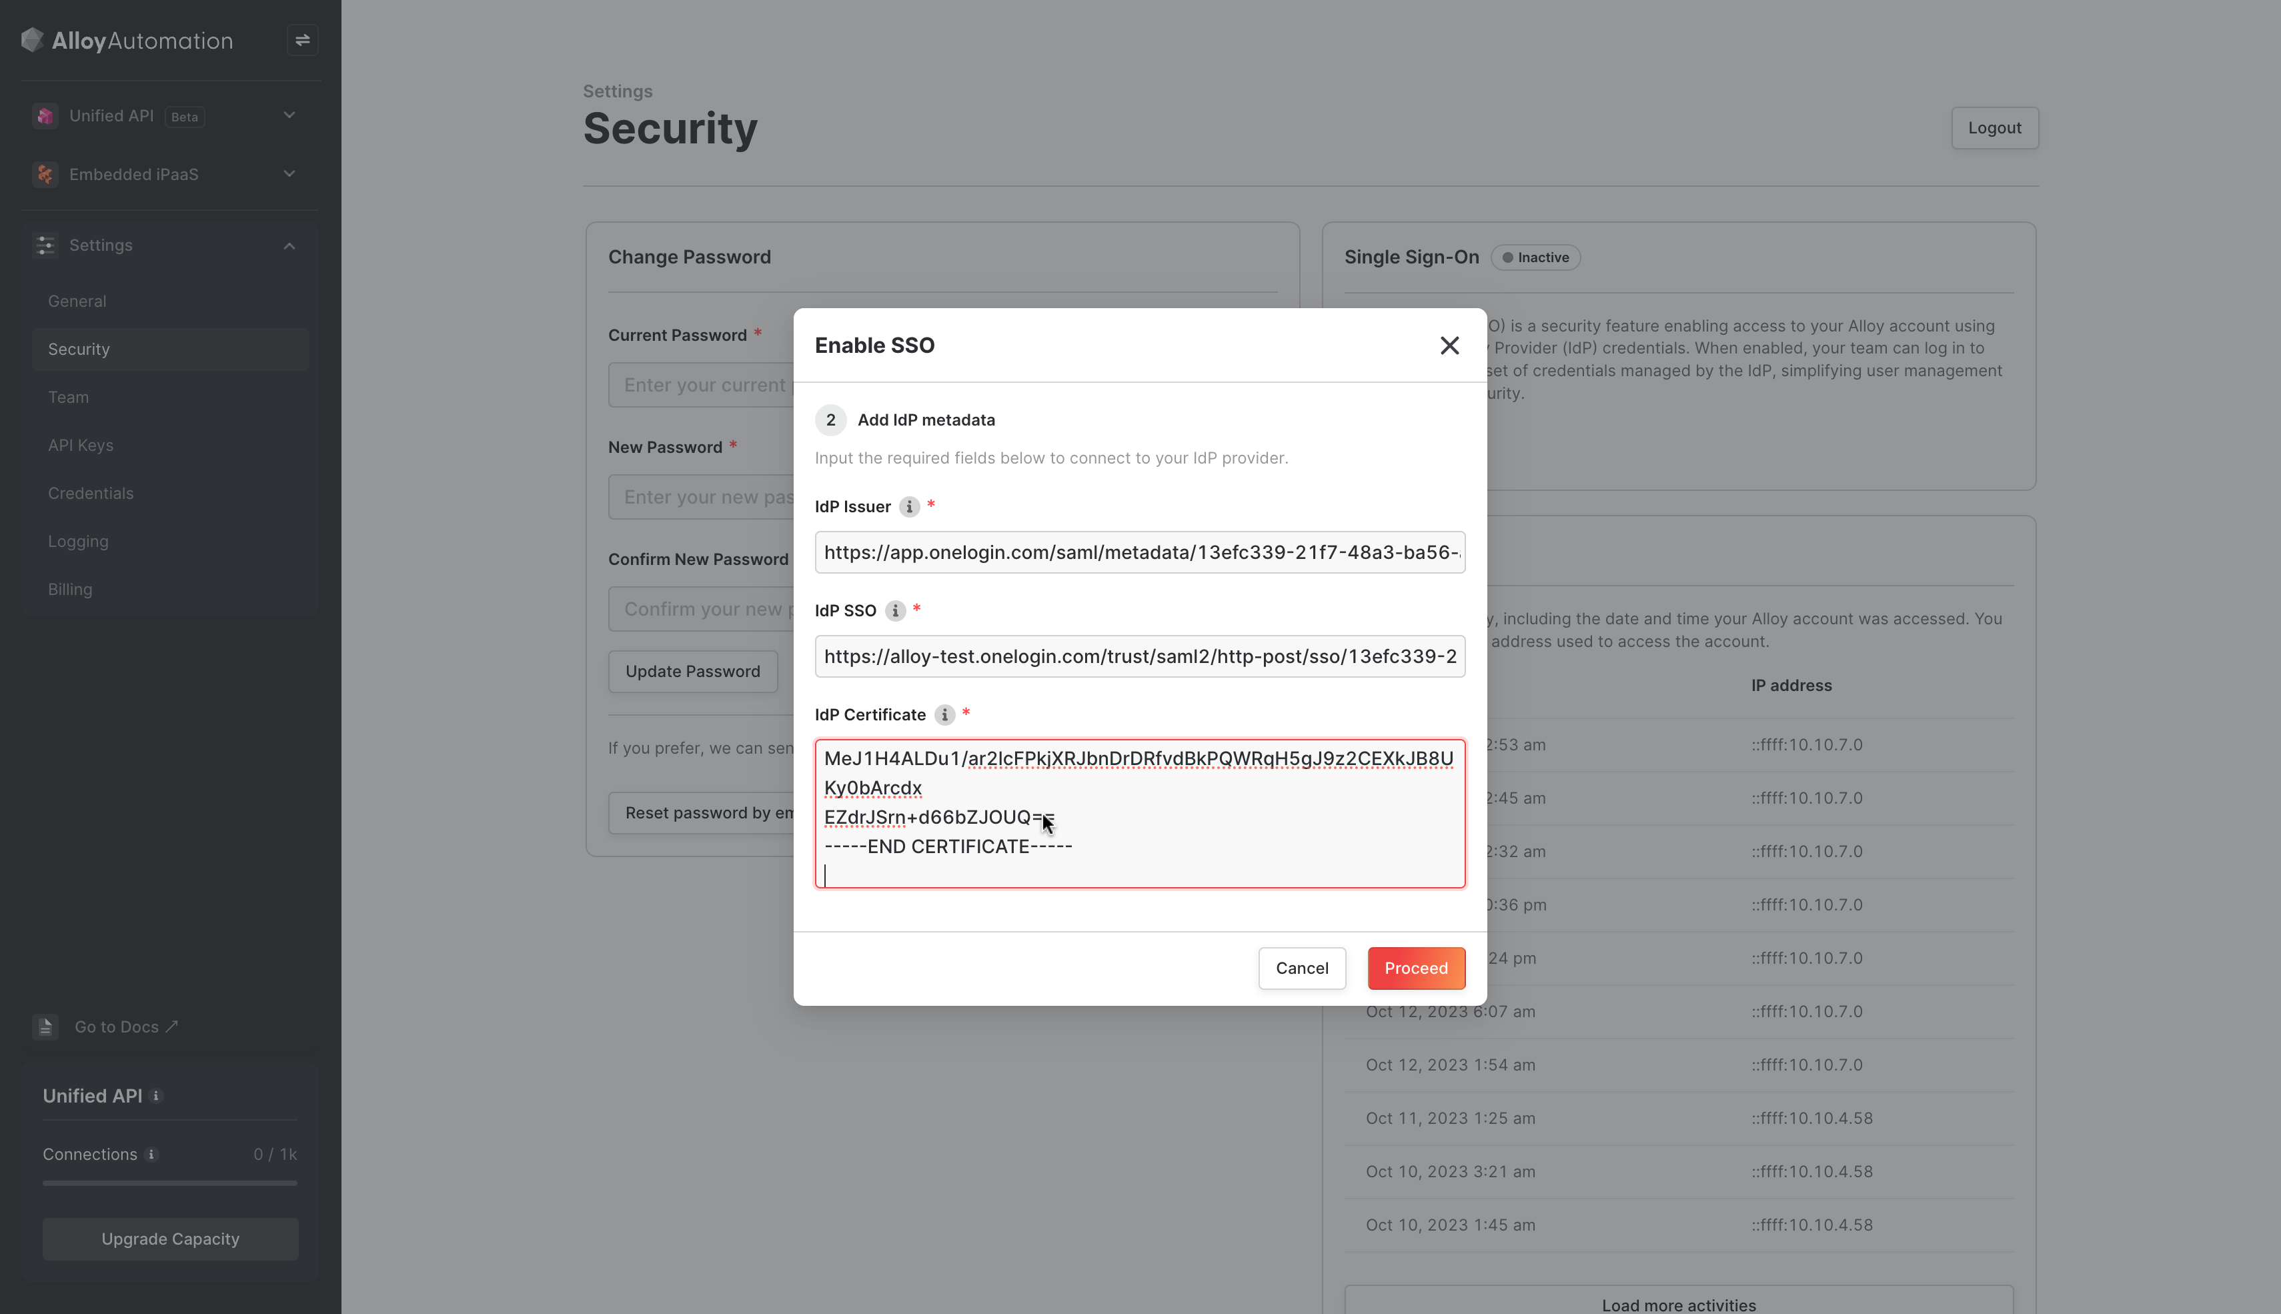Image resolution: width=2281 pixels, height=1314 pixels.
Task: Click the Settings sliders icon in sidebar
Action: (44, 245)
